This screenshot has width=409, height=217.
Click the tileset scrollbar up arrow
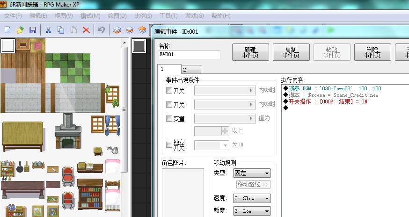point(124,43)
